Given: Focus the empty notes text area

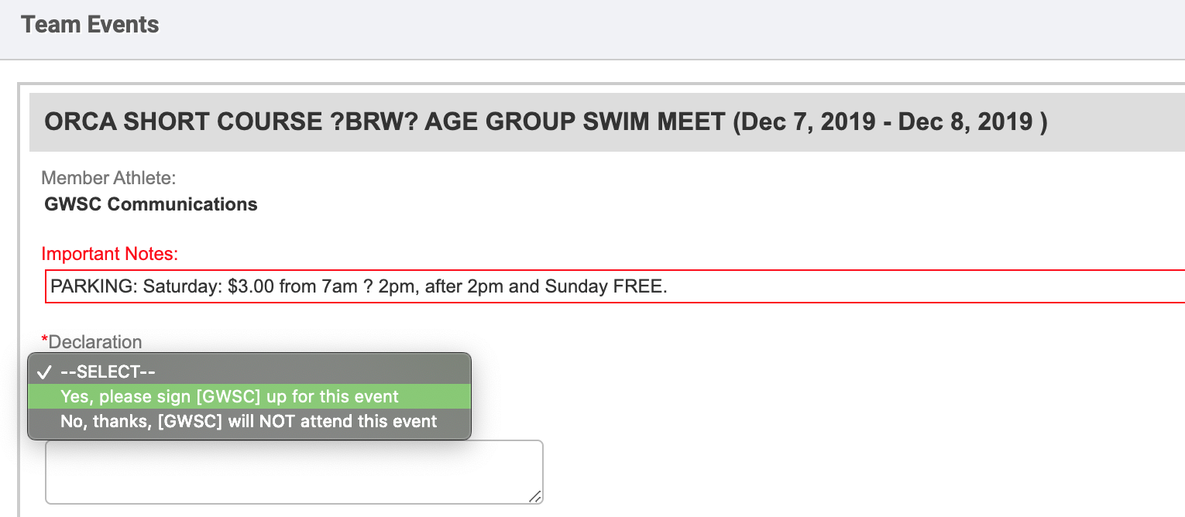Looking at the screenshot, I should (x=294, y=472).
